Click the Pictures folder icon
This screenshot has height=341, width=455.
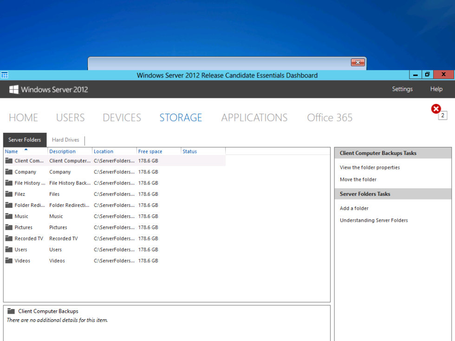pyautogui.click(x=9, y=227)
